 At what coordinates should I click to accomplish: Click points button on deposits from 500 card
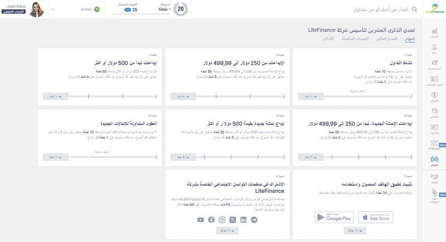[55, 96]
